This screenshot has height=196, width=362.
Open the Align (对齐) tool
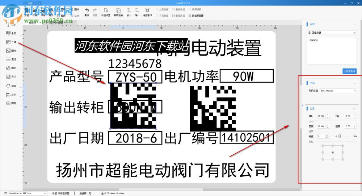(11, 95)
